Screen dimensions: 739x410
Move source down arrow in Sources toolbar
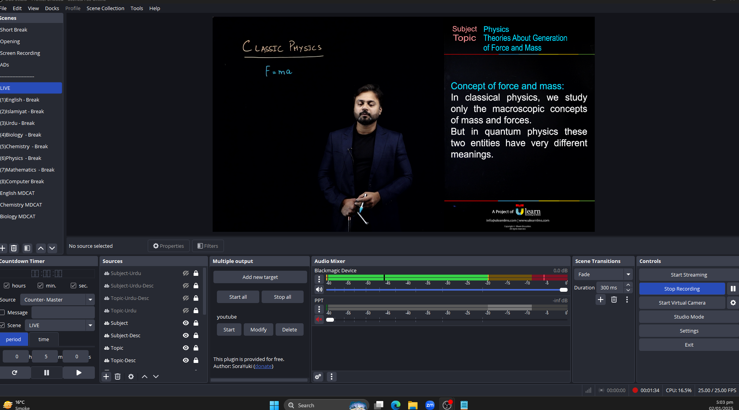tap(156, 377)
